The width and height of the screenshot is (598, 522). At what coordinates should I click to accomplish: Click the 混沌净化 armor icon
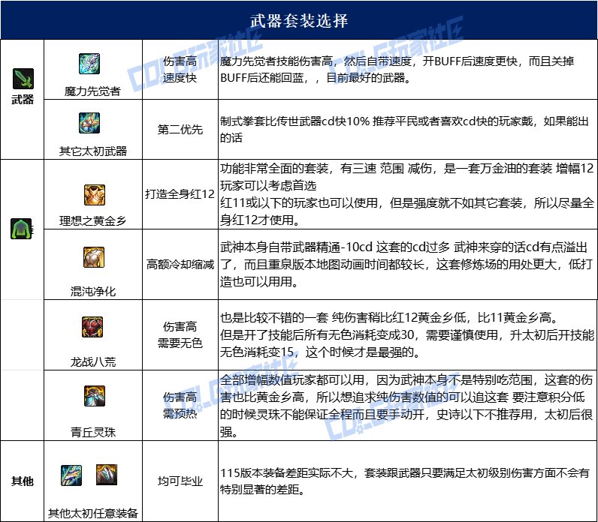[94, 257]
